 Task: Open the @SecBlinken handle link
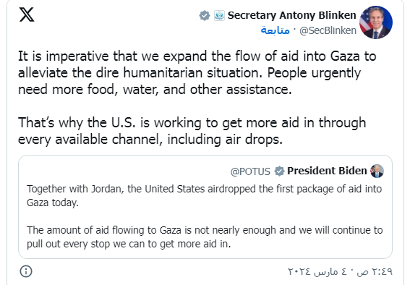click(328, 30)
